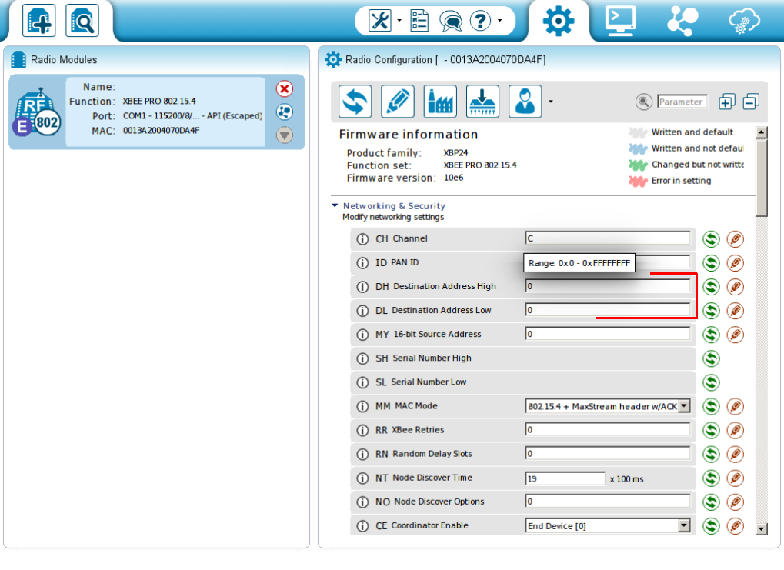Refresh the SL Serial Number Low value
This screenshot has height=570, width=784.
point(711,382)
